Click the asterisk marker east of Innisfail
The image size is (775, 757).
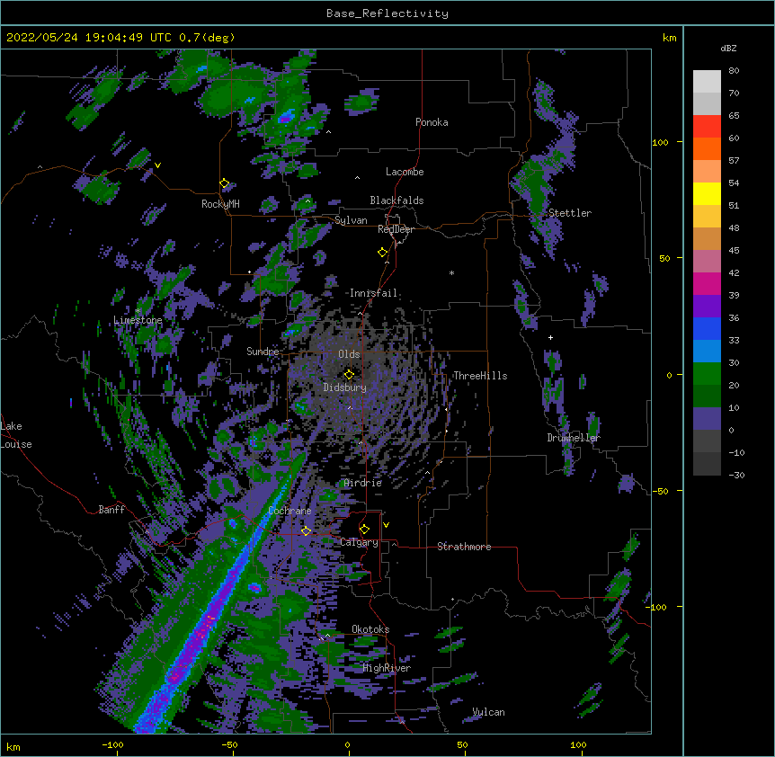pos(451,272)
